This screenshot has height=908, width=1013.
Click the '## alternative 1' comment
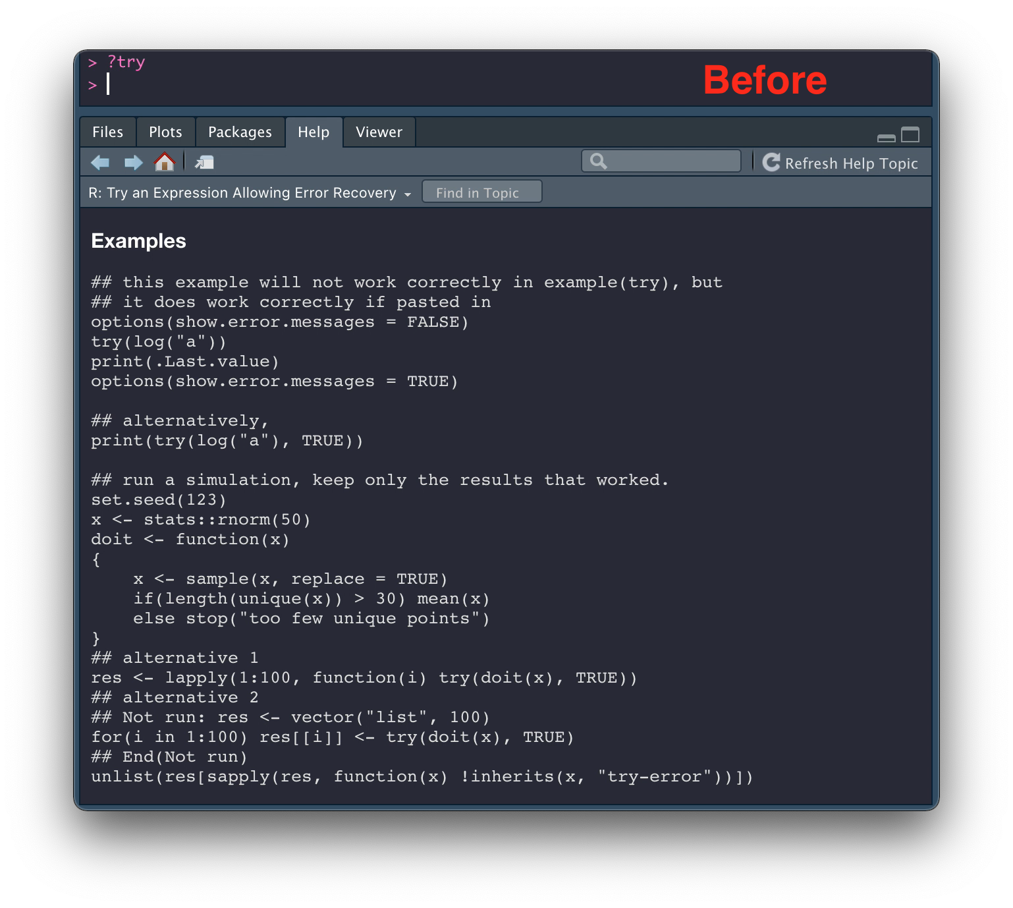coord(175,658)
